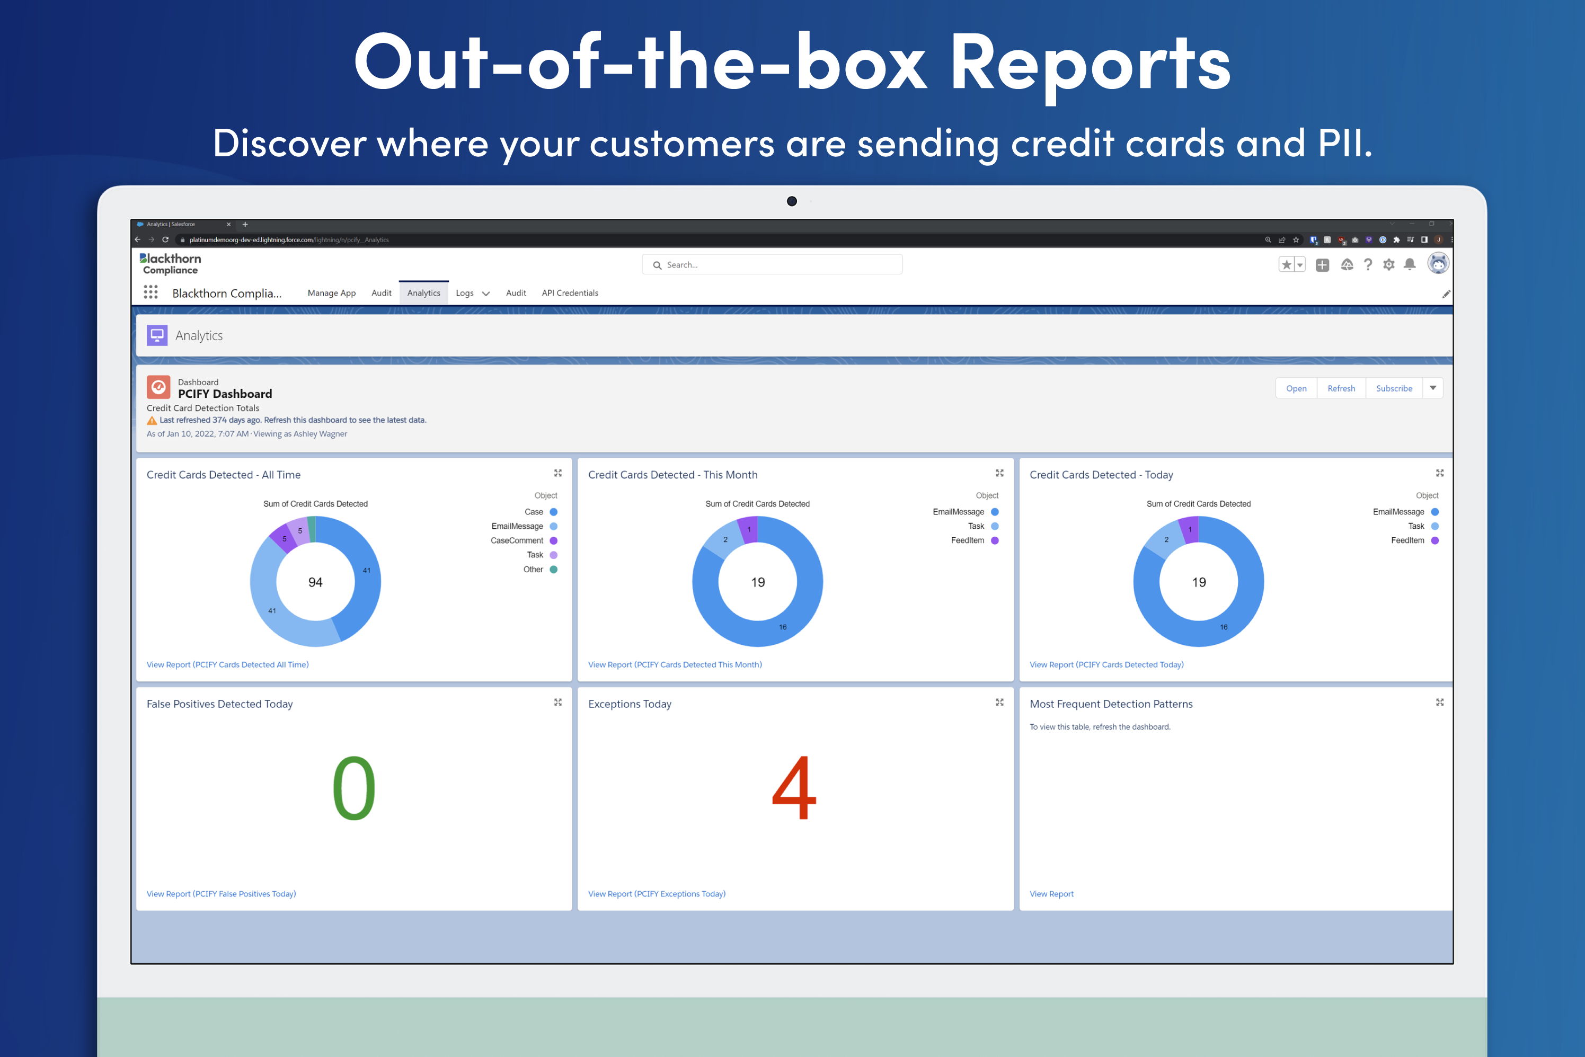Open the 1Password extension icon
Screen dimensions: 1585x1057
point(1383,240)
